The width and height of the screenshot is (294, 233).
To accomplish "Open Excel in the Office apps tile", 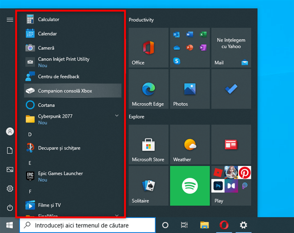I will click(203, 34).
